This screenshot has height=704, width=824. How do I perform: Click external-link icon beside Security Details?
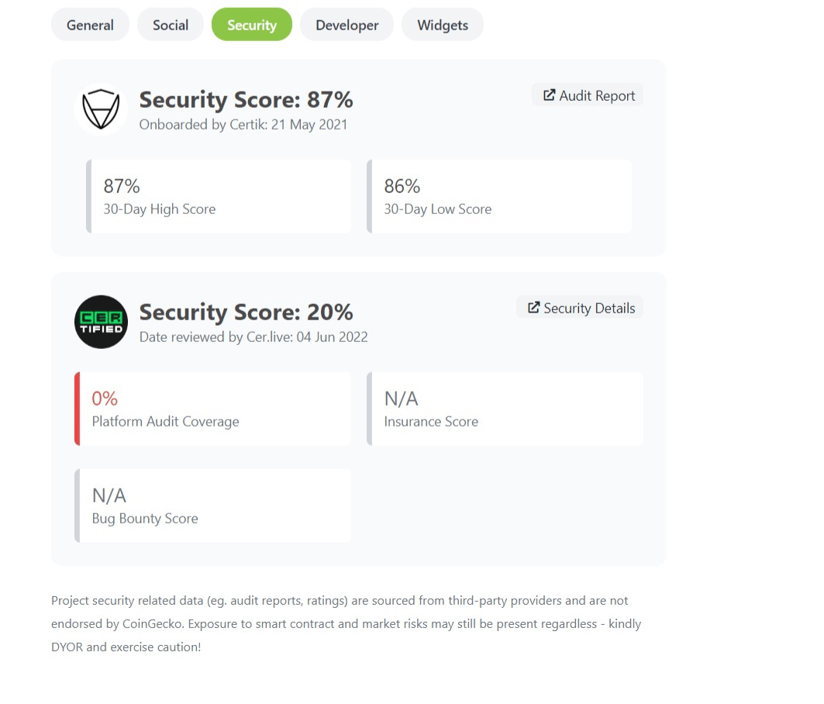533,308
